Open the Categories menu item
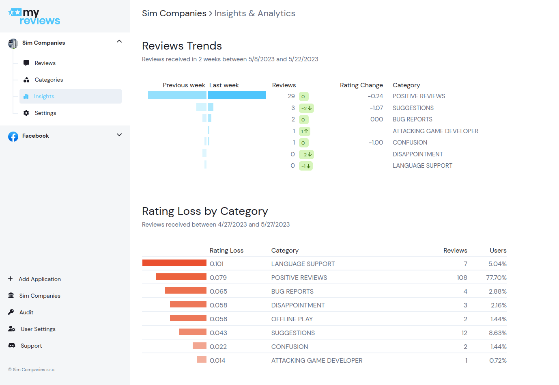The width and height of the screenshot is (559, 385). 49,80
